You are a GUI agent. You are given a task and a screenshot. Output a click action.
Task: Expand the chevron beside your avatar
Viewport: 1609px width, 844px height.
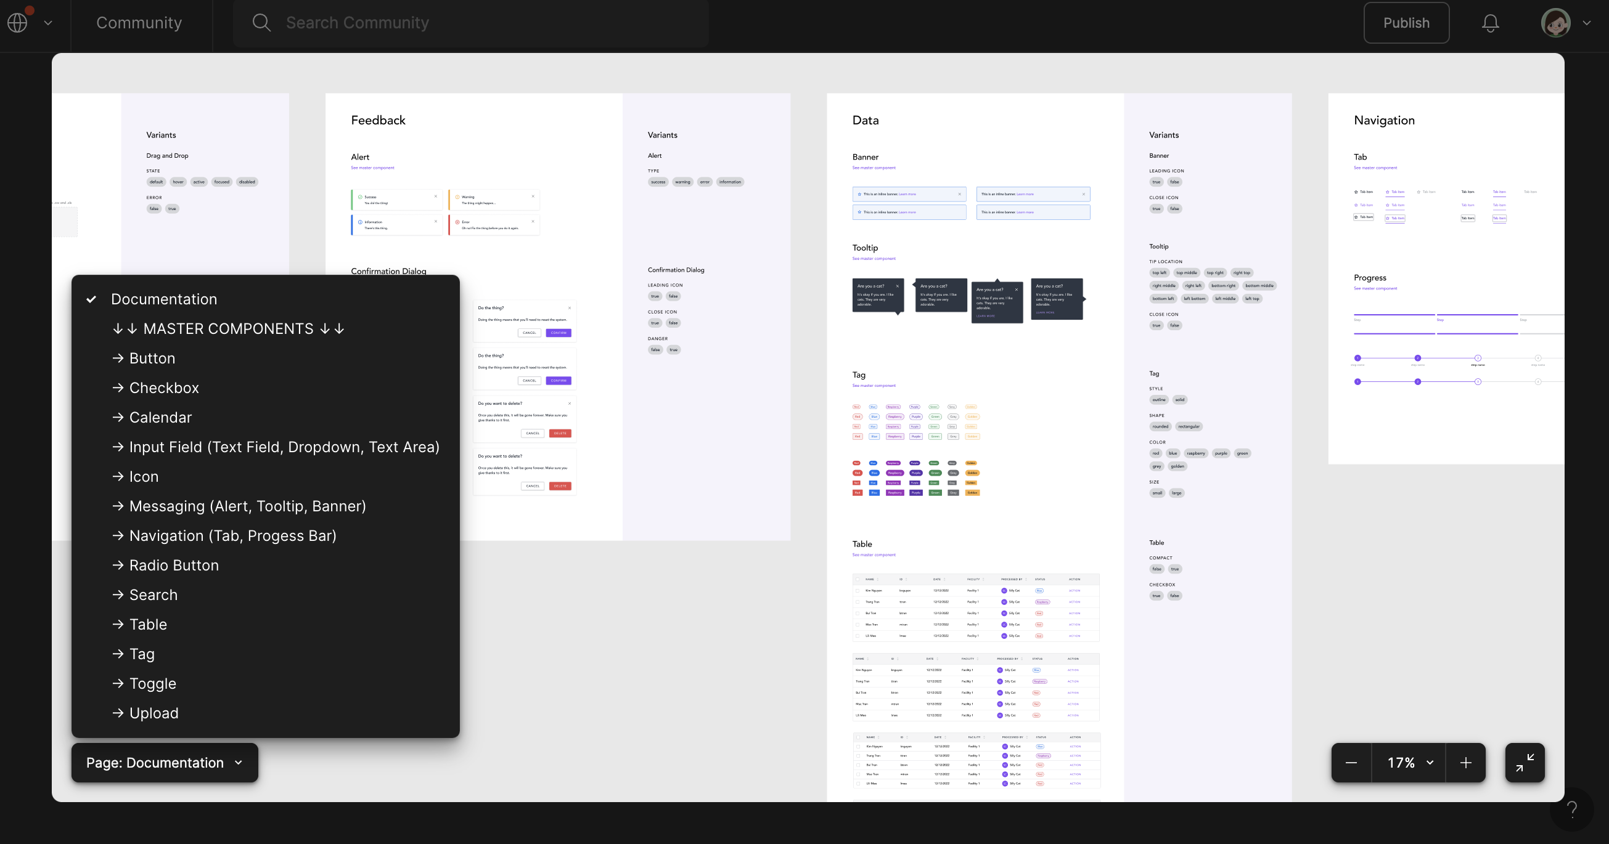[1587, 22]
